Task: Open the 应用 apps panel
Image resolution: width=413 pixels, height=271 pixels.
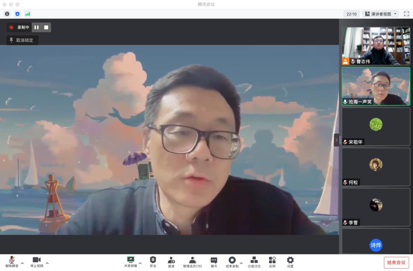Action: 272,262
